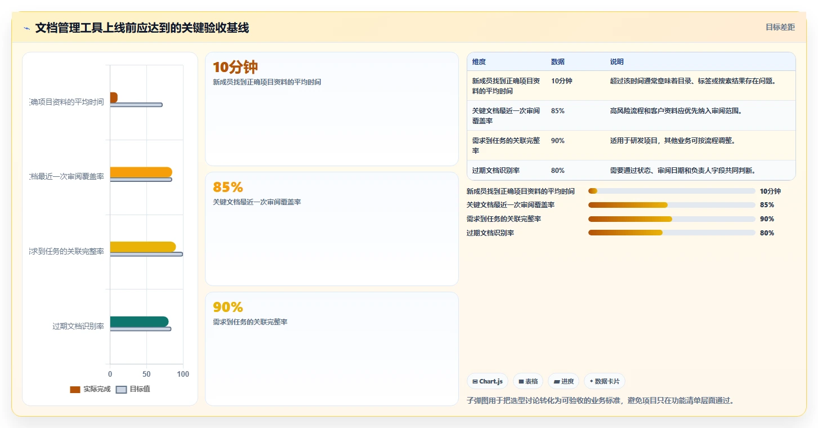Click the 需求到任务的关联完整率 progress bar

672,219
